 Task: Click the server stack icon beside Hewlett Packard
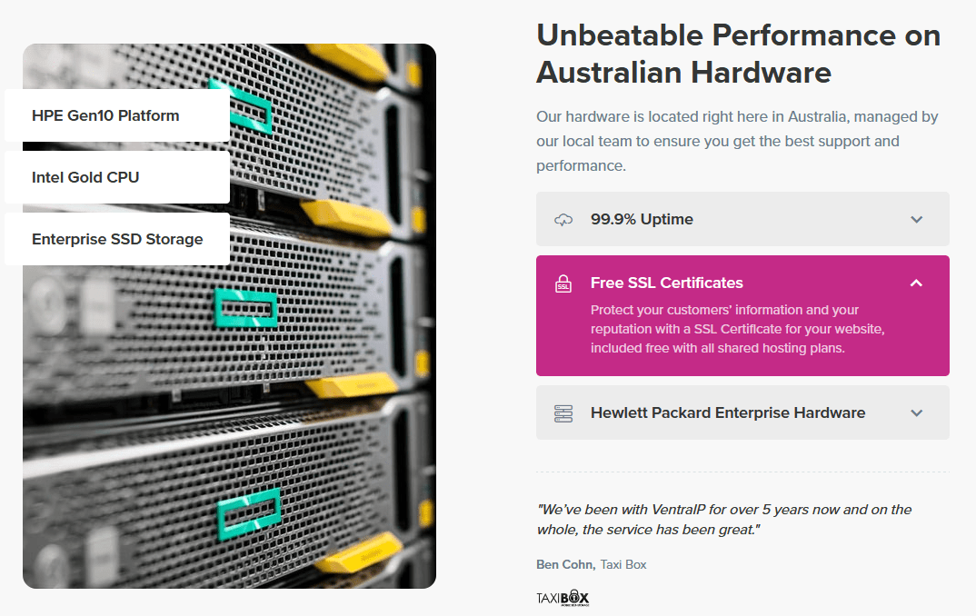click(x=563, y=413)
